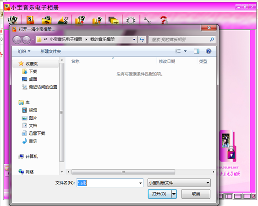This screenshot has width=258, height=206.
Task: Sort by 修改日期 column header
Action: [167, 61]
